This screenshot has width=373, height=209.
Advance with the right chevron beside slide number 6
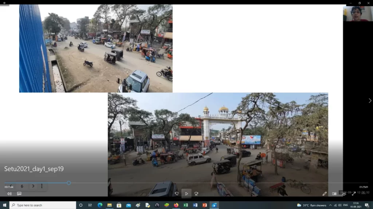(x=33, y=186)
